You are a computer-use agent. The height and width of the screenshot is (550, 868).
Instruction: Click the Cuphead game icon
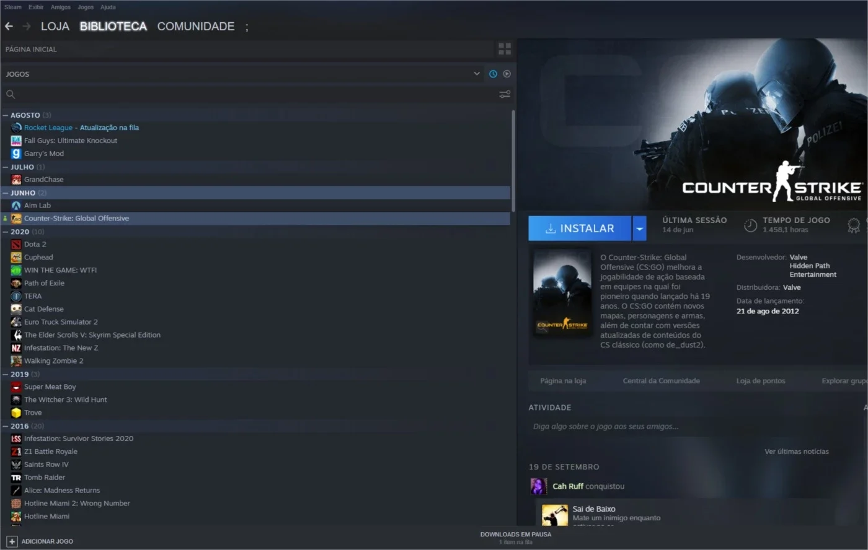pyautogui.click(x=16, y=257)
